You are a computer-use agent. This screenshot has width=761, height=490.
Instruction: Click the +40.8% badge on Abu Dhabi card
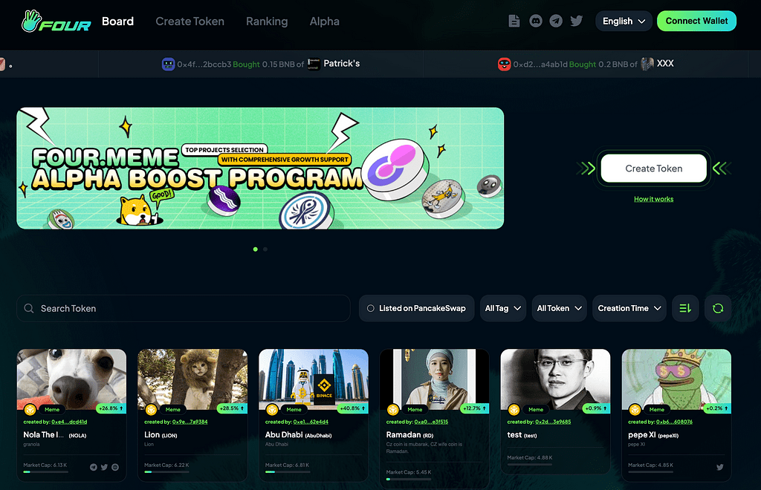pos(353,408)
